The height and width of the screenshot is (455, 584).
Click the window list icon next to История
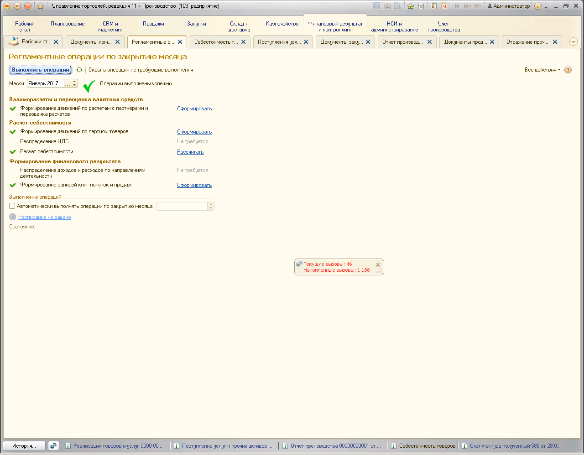tap(54, 446)
